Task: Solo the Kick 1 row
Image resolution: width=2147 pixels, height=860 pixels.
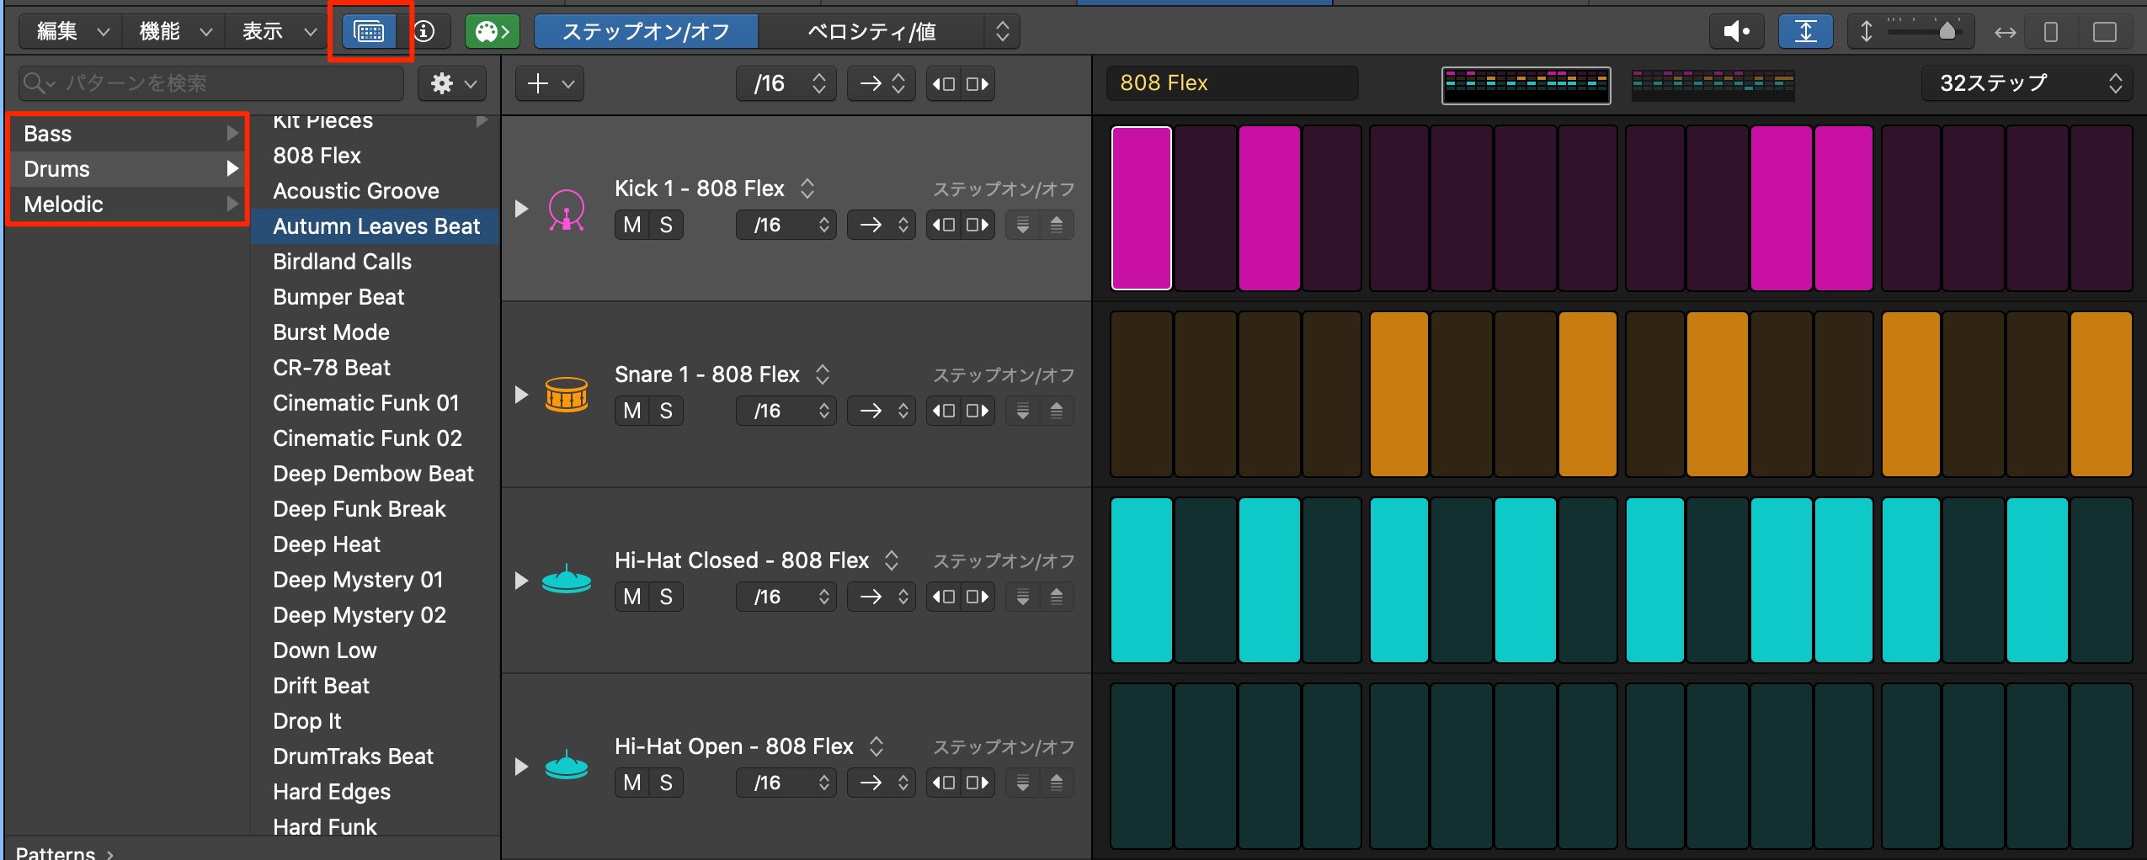Action: 666,225
